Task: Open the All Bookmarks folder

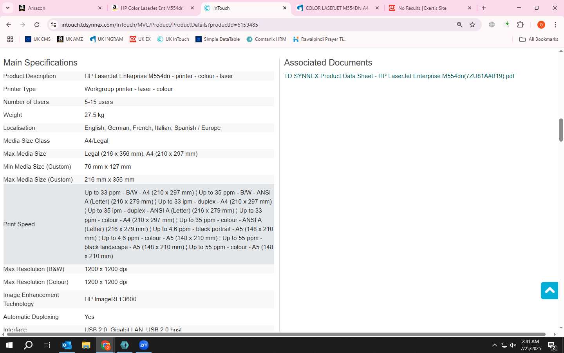Action: coord(539,39)
